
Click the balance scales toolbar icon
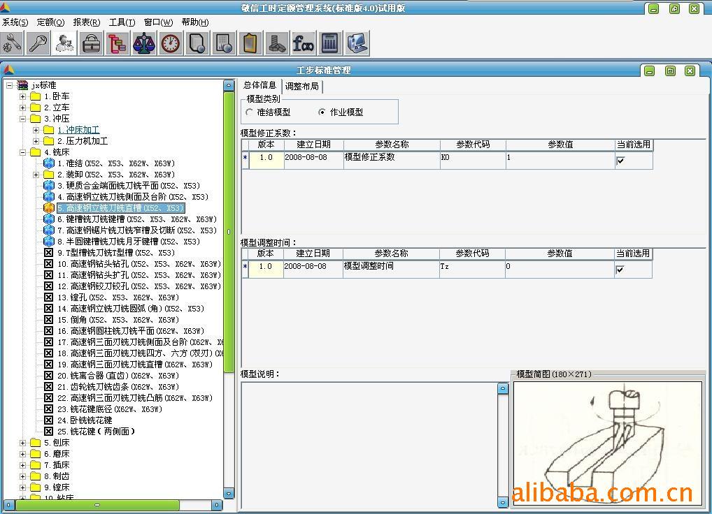(144, 43)
